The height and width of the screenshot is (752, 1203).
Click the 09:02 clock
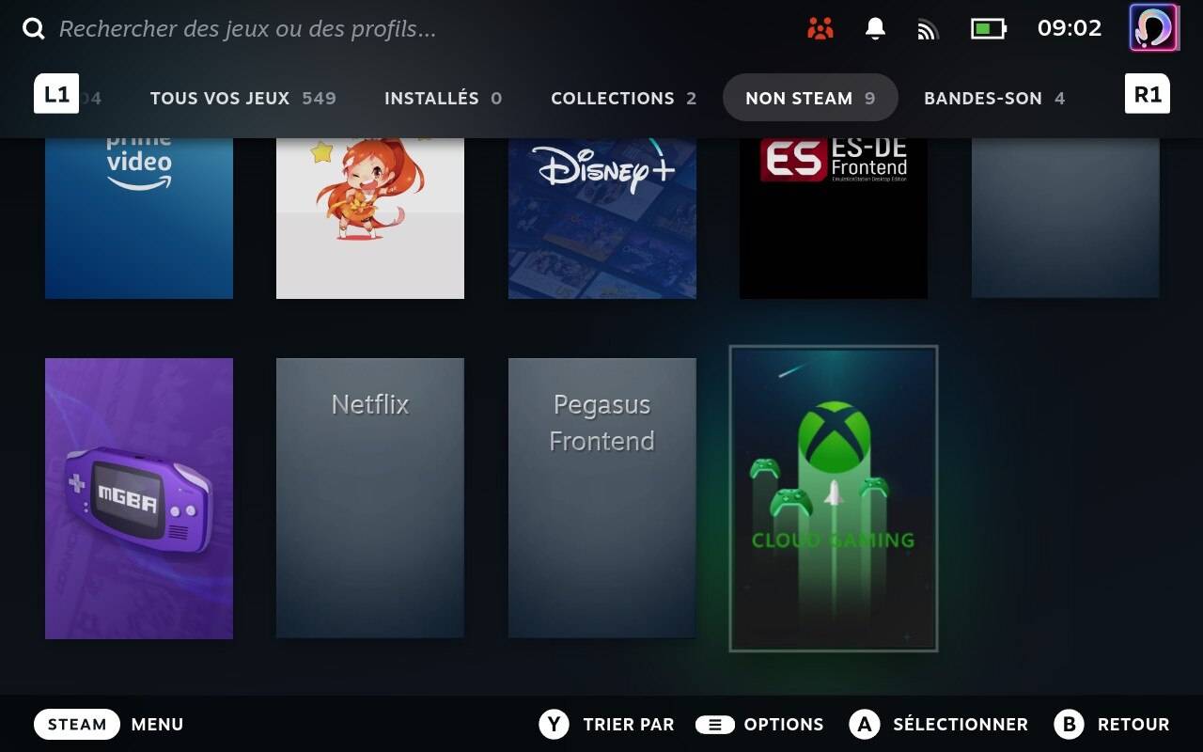point(1069,28)
